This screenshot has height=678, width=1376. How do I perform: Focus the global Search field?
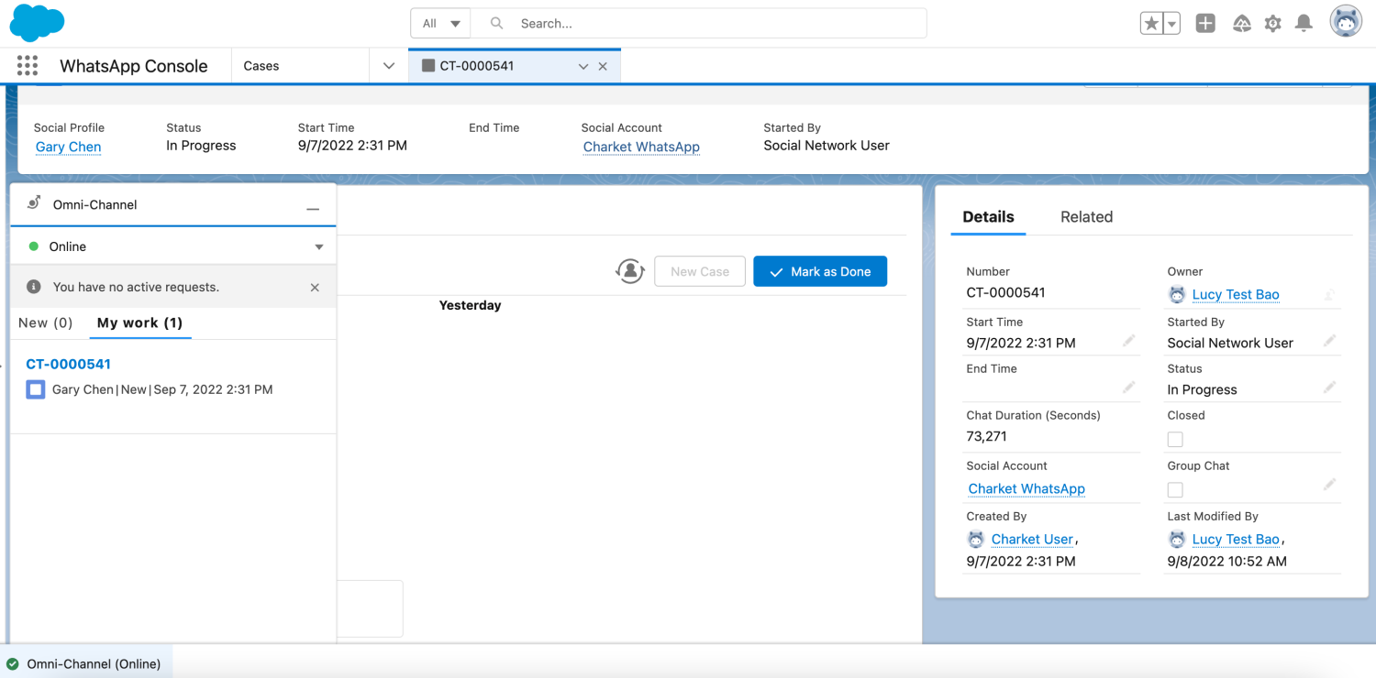click(698, 24)
